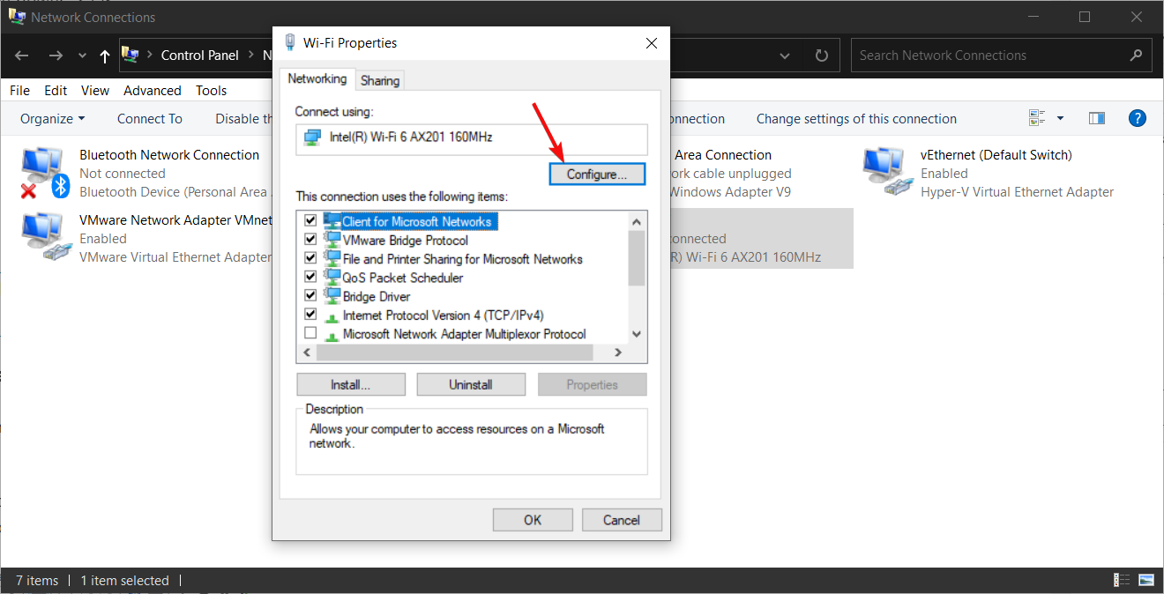Screen dimensions: 1164x594
Task: Click the QoS Packet Scheduler icon
Action: pyautogui.click(x=332, y=276)
